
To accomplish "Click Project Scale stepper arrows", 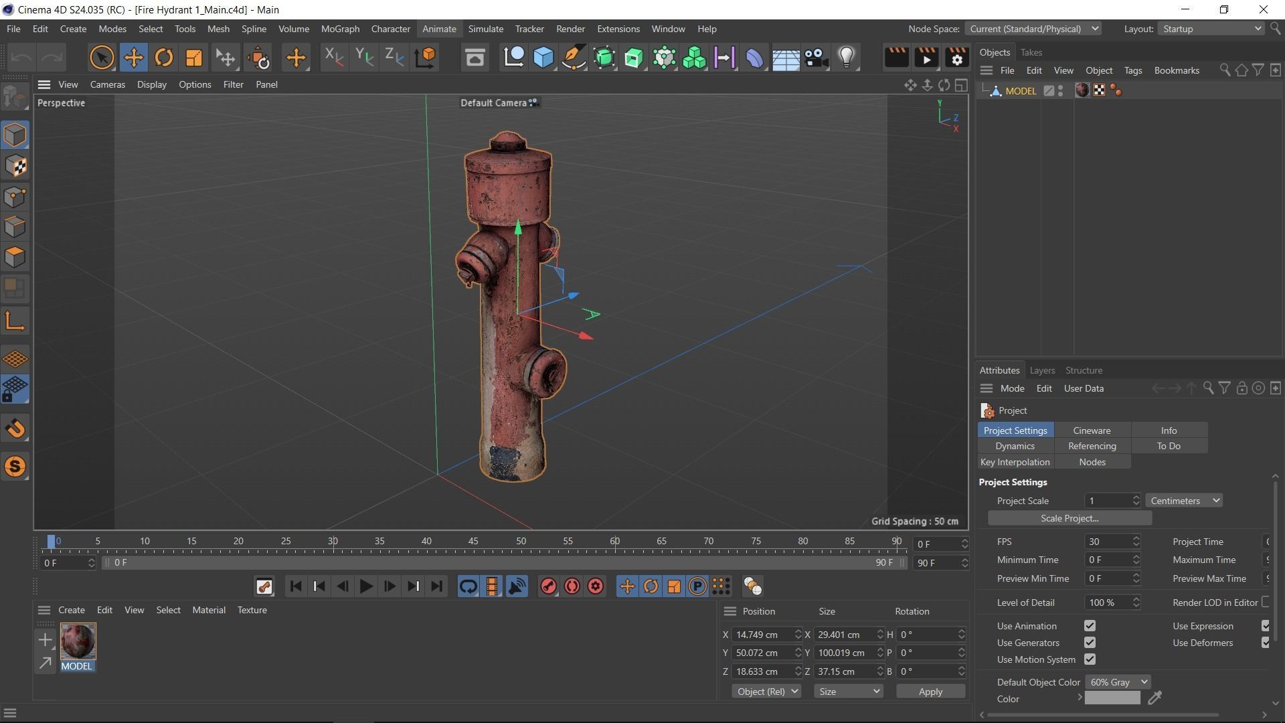I will click(1136, 501).
